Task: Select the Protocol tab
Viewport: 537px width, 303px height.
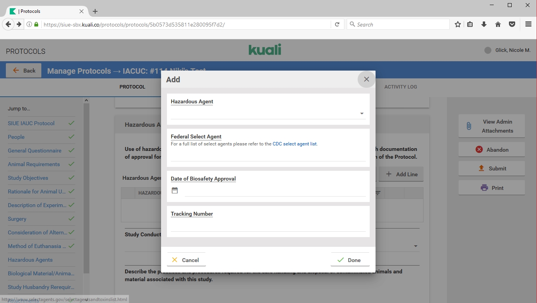Action: [x=132, y=87]
